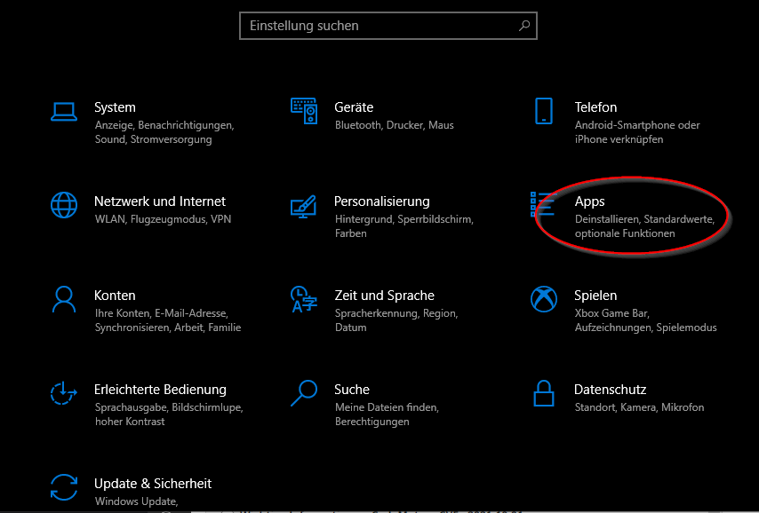The height and width of the screenshot is (513, 759).
Task: Click the Datenschutz padlock icon
Action: tap(544, 393)
